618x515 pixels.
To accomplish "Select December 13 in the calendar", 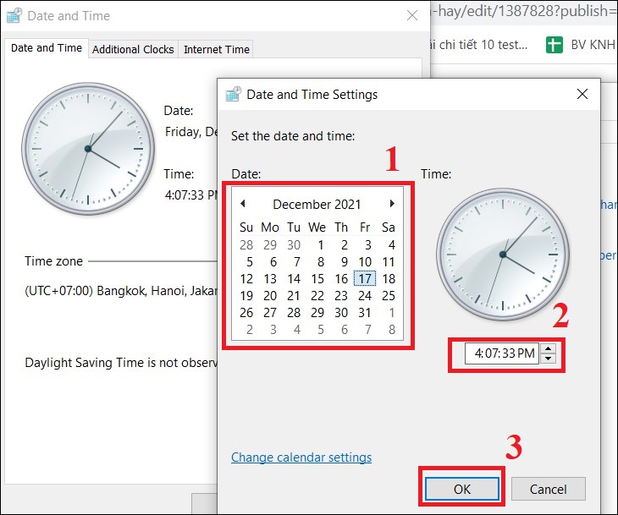I will 270,279.
